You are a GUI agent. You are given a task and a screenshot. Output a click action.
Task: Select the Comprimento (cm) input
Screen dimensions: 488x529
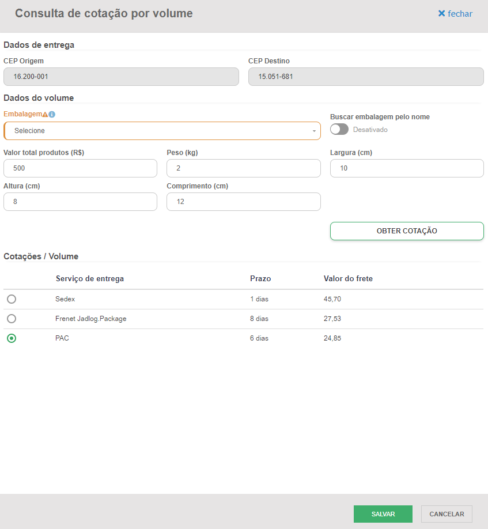point(243,202)
